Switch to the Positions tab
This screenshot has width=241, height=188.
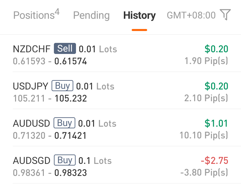(x=36, y=15)
